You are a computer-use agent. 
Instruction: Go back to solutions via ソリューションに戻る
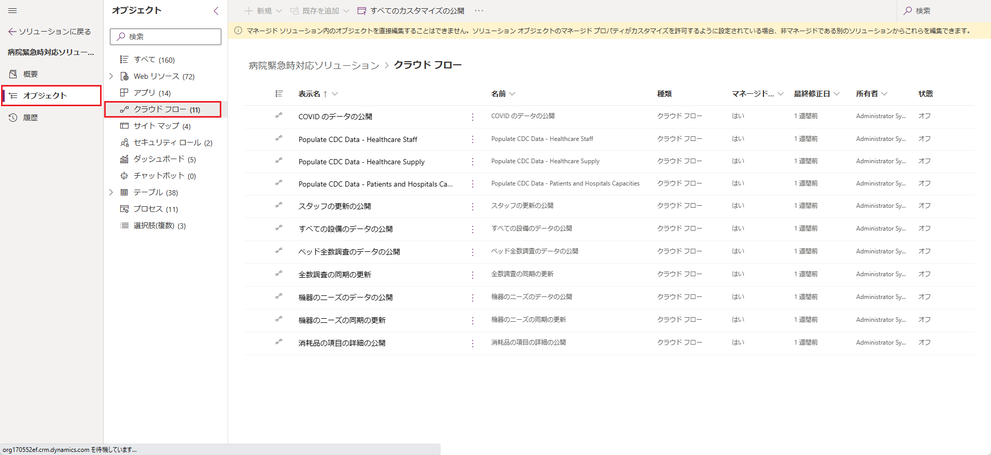click(x=50, y=32)
